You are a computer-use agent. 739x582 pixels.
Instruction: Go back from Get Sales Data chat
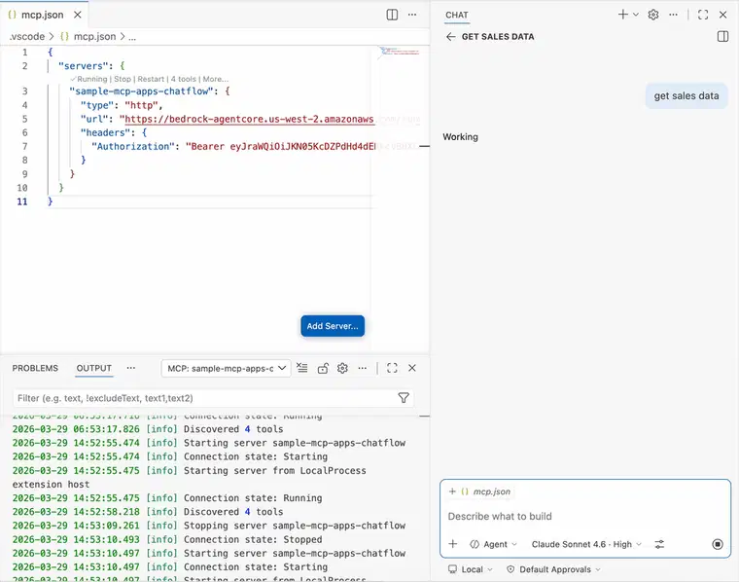(x=450, y=37)
